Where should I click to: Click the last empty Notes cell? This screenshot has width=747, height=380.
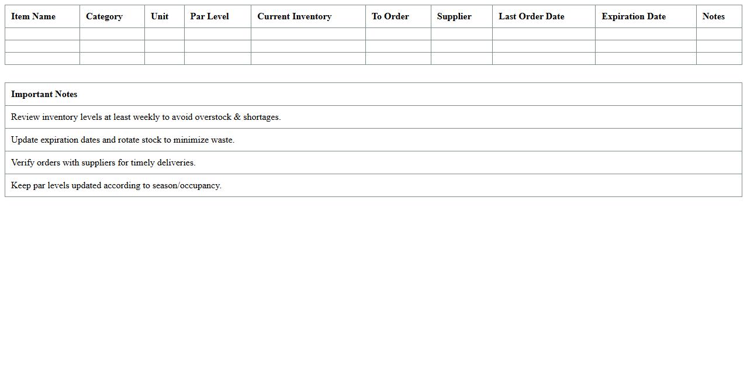point(719,58)
